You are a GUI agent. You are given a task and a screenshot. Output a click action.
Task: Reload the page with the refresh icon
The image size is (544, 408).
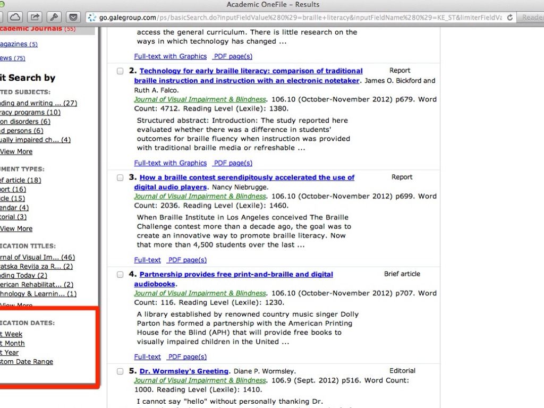coord(510,17)
